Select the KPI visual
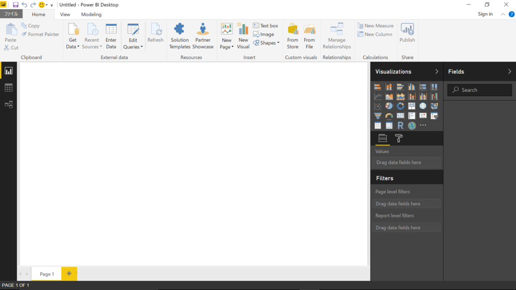Image resolution: width=516 pixels, height=290 pixels. 423,116
